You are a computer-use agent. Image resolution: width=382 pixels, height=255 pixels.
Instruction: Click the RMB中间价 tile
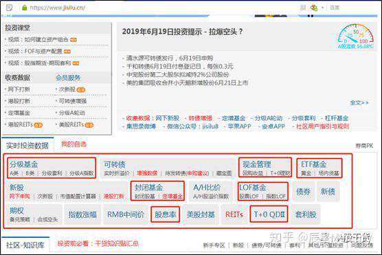click(126, 214)
